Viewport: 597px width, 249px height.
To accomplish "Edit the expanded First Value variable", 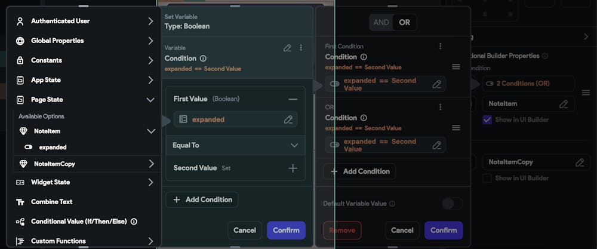I will click(288, 119).
